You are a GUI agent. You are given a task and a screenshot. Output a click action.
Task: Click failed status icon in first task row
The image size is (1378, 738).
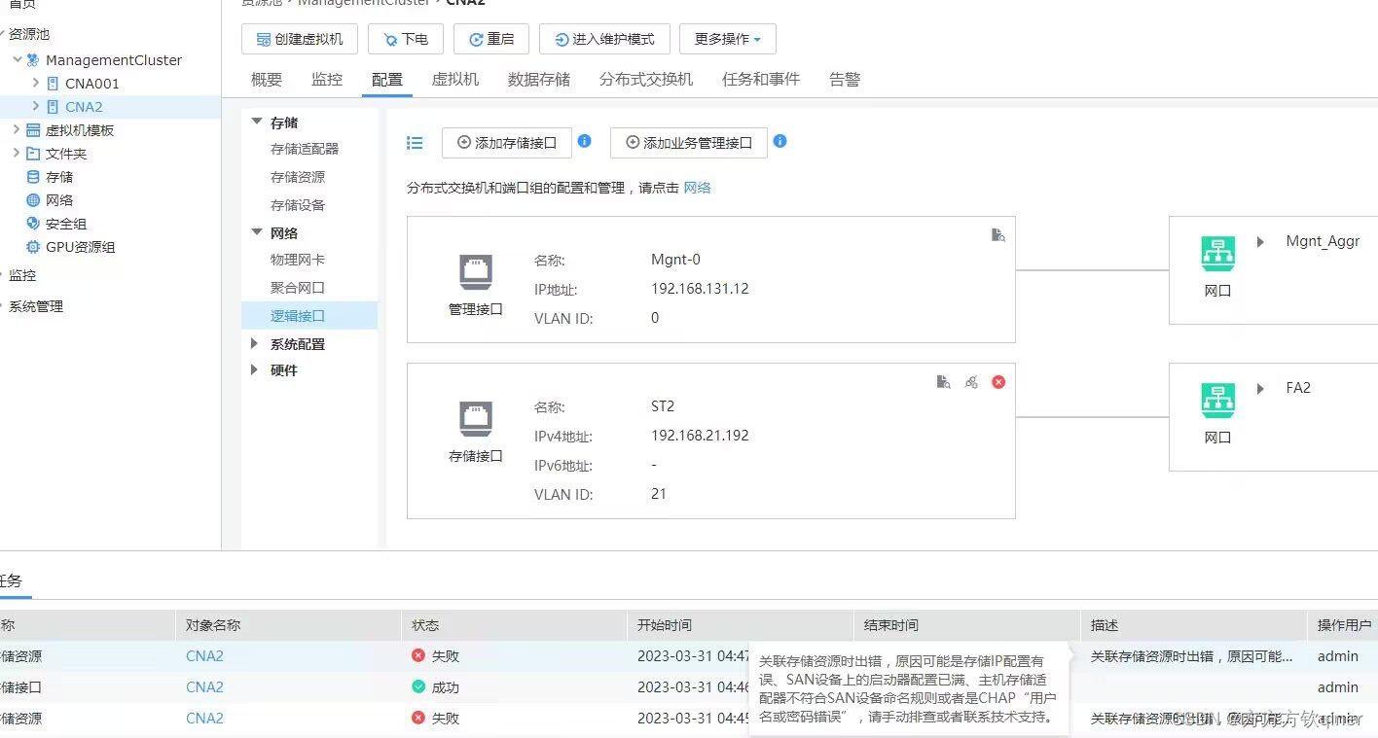pos(418,655)
